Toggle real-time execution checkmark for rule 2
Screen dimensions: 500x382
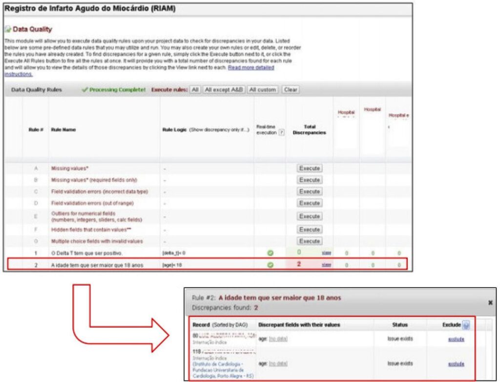270,265
